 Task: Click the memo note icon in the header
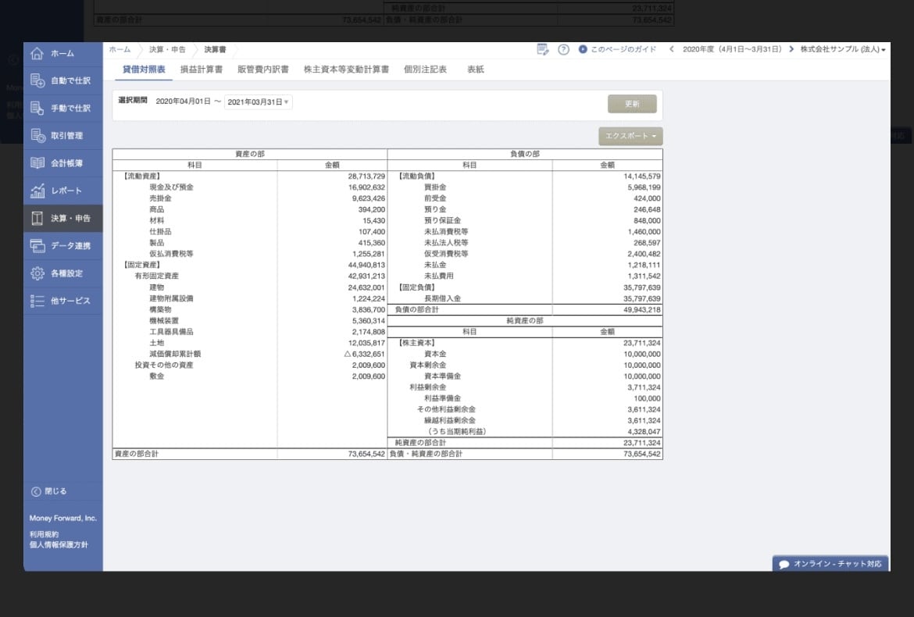click(543, 49)
